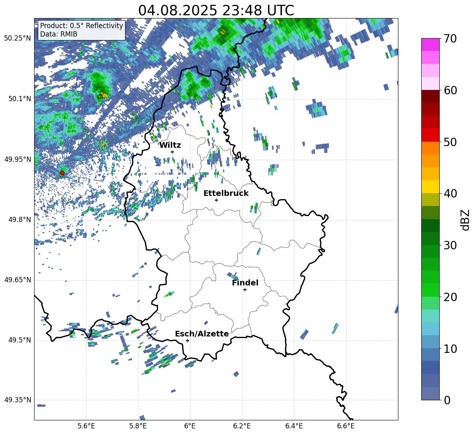
Task: Click the title 04.08.2025 23:48 UTC
Action: pos(216,10)
